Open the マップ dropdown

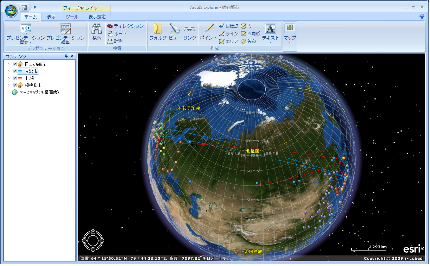pyautogui.click(x=290, y=34)
